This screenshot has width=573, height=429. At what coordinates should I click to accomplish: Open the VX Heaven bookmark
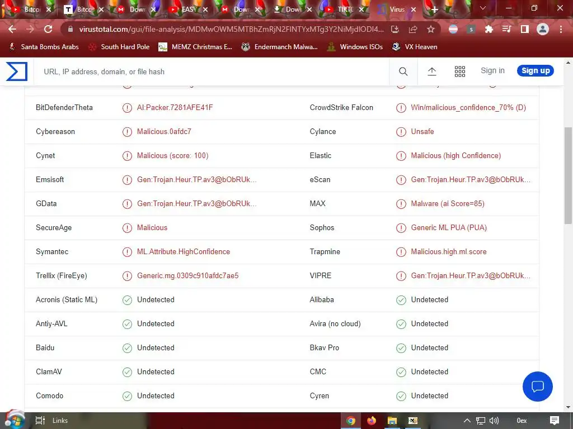[x=415, y=47]
